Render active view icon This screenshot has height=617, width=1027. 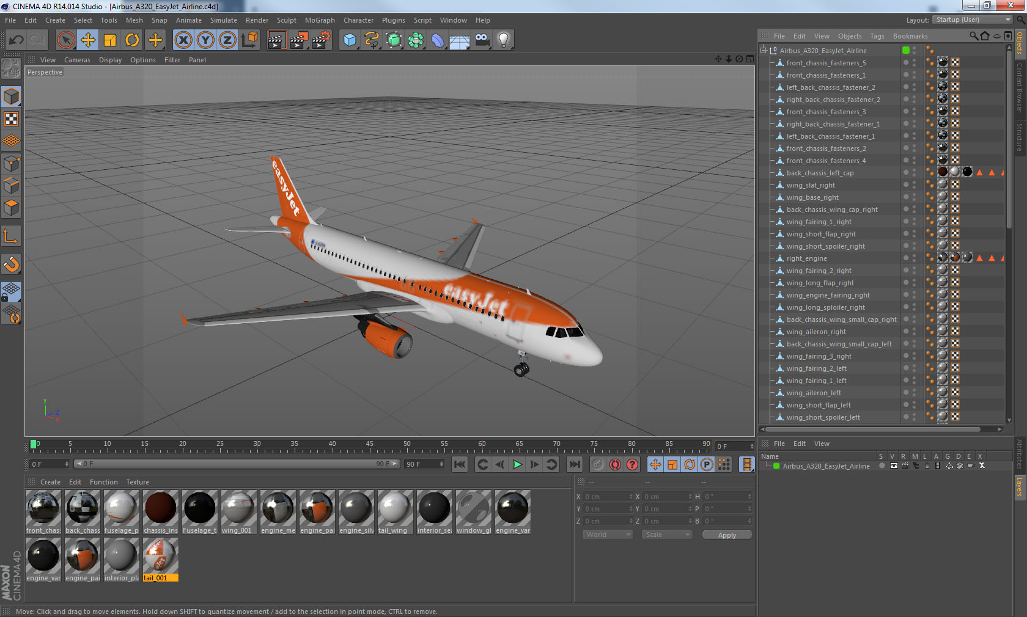click(276, 40)
